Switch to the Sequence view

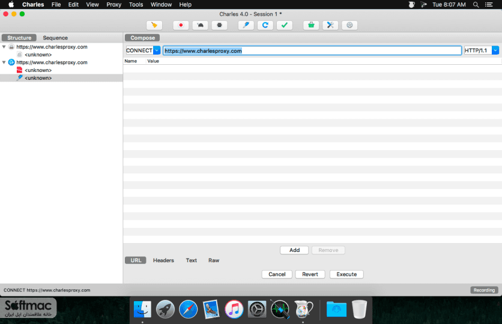55,38
